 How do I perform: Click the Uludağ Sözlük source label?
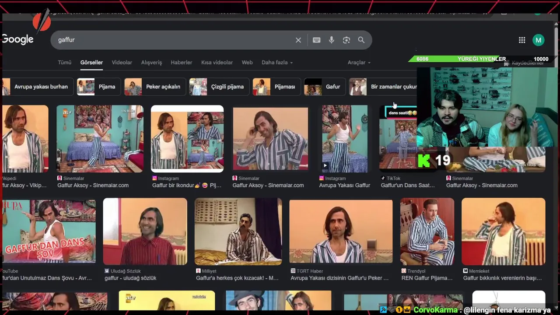tap(122, 271)
